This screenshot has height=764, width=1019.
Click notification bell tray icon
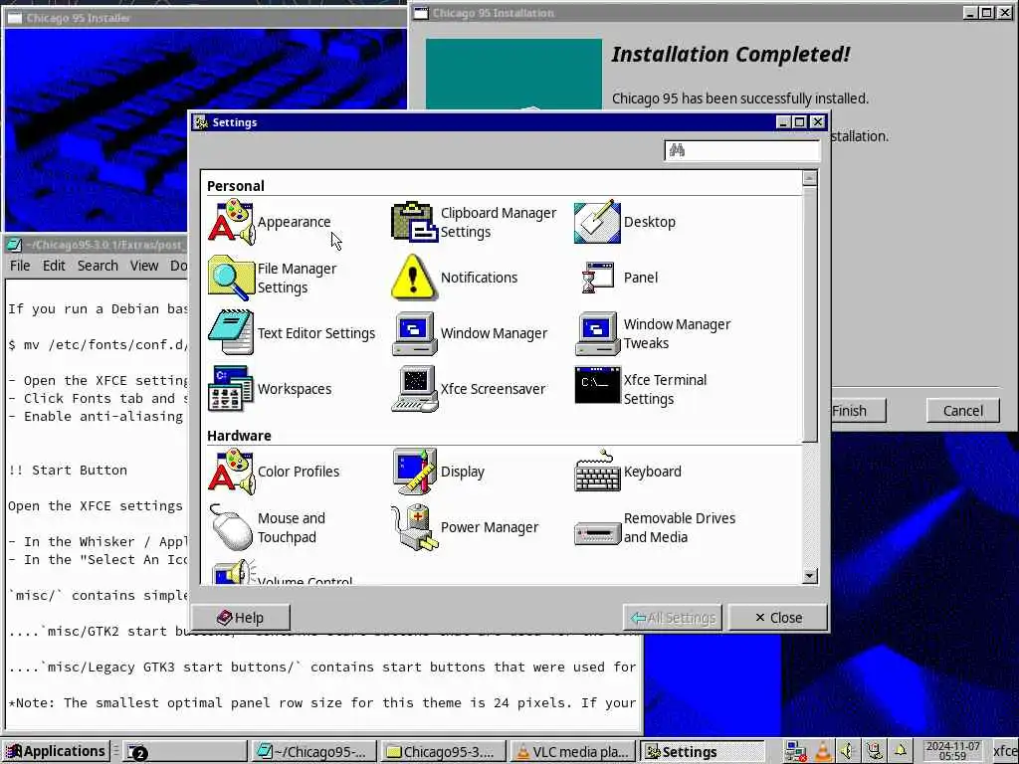click(900, 752)
